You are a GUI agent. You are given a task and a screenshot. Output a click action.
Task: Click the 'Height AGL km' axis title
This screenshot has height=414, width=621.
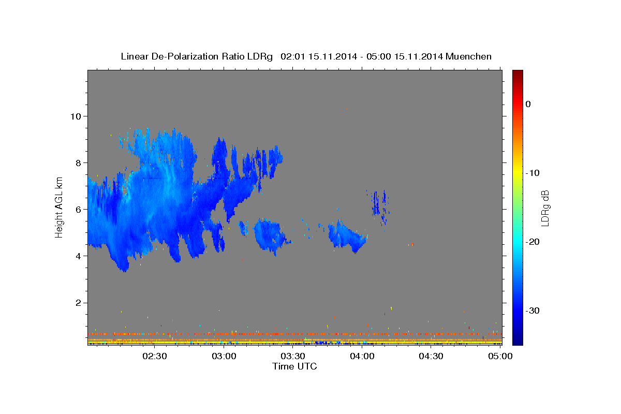click(x=59, y=208)
